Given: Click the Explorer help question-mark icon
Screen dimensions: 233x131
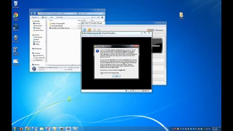Looking at the screenshot, I should (102, 17).
